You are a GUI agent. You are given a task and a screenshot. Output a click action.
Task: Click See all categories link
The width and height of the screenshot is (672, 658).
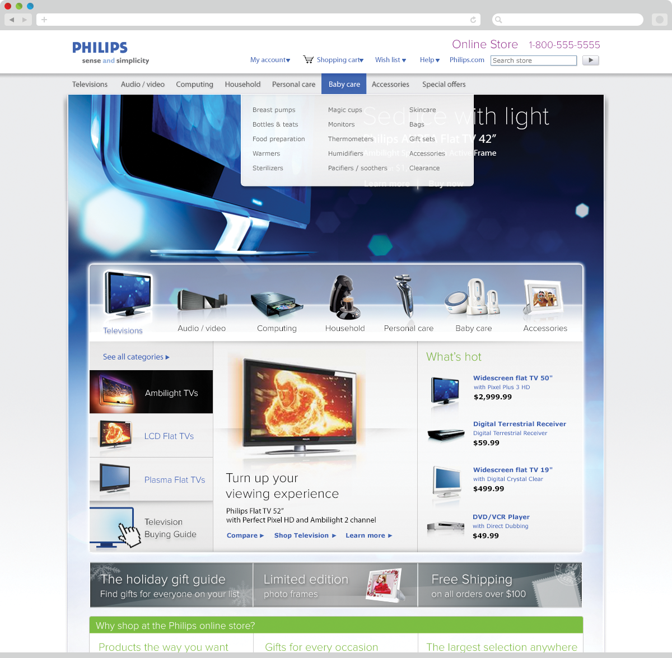(x=136, y=357)
